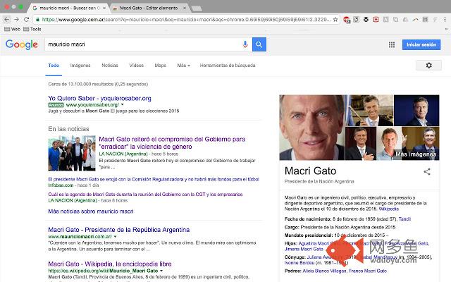
Task: Open the Tools bookmarks folder
Action: coord(32,29)
